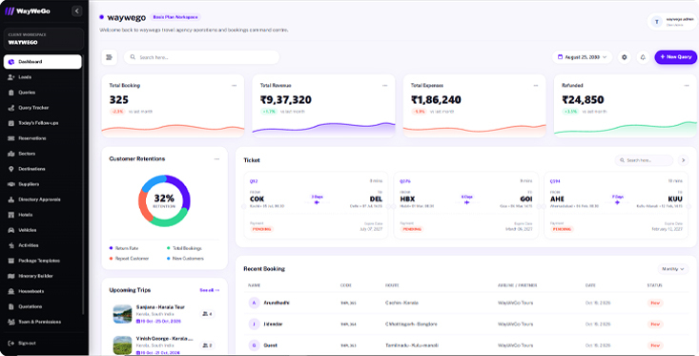Click the Tamilnadu-Kulu-manali route cell
699x356 pixels.
[x=412, y=346]
